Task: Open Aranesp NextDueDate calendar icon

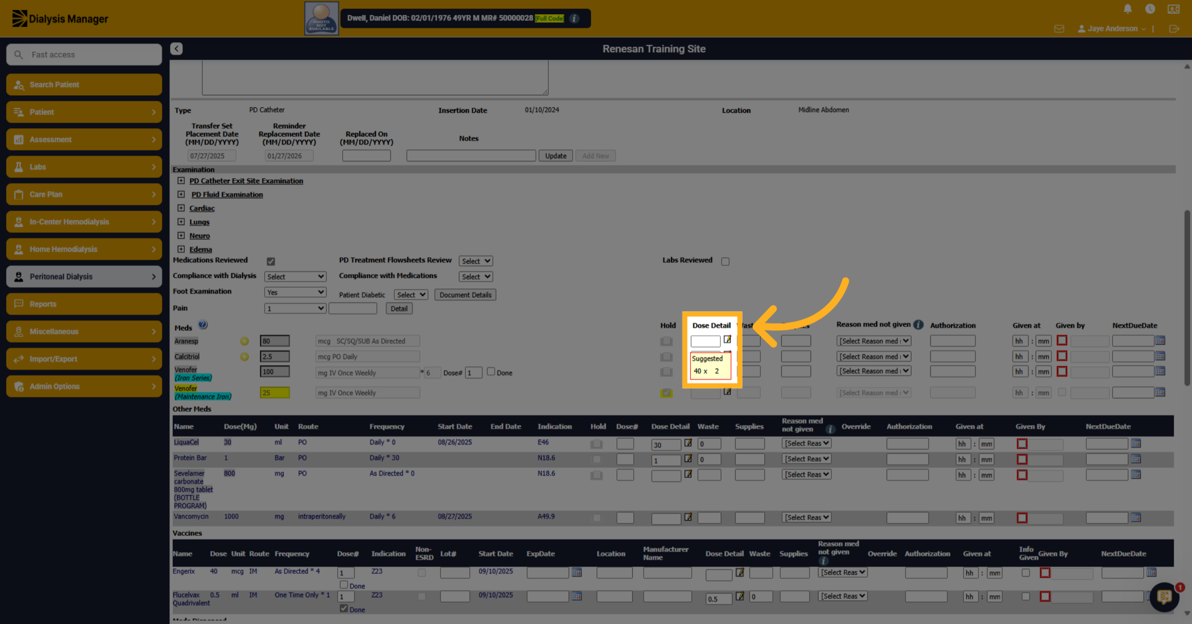Action: 1160,341
